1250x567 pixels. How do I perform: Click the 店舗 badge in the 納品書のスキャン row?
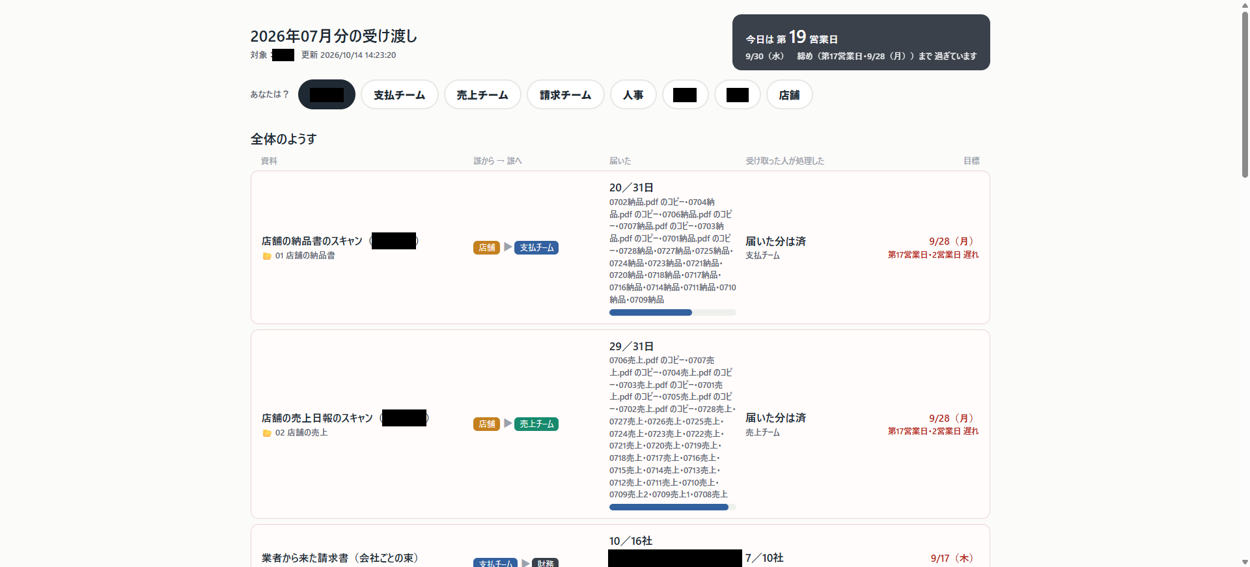[x=487, y=247]
